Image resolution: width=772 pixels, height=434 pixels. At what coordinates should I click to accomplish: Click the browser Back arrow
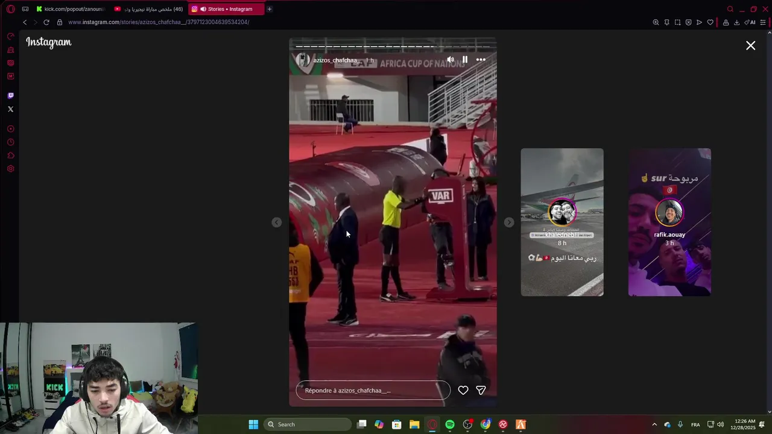[25, 22]
